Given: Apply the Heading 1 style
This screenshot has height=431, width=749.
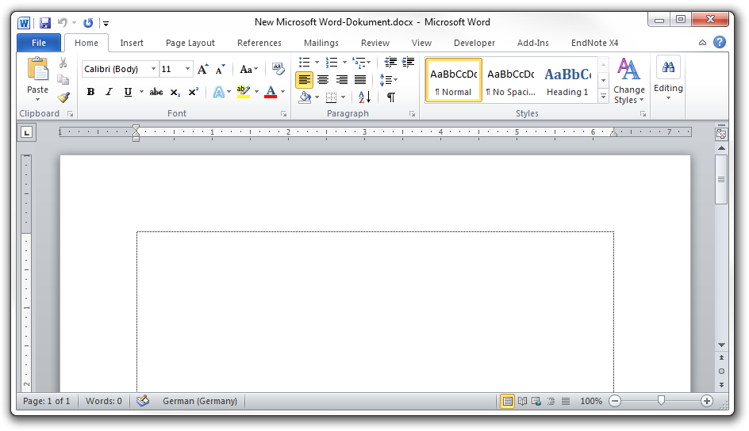Looking at the screenshot, I should point(567,80).
